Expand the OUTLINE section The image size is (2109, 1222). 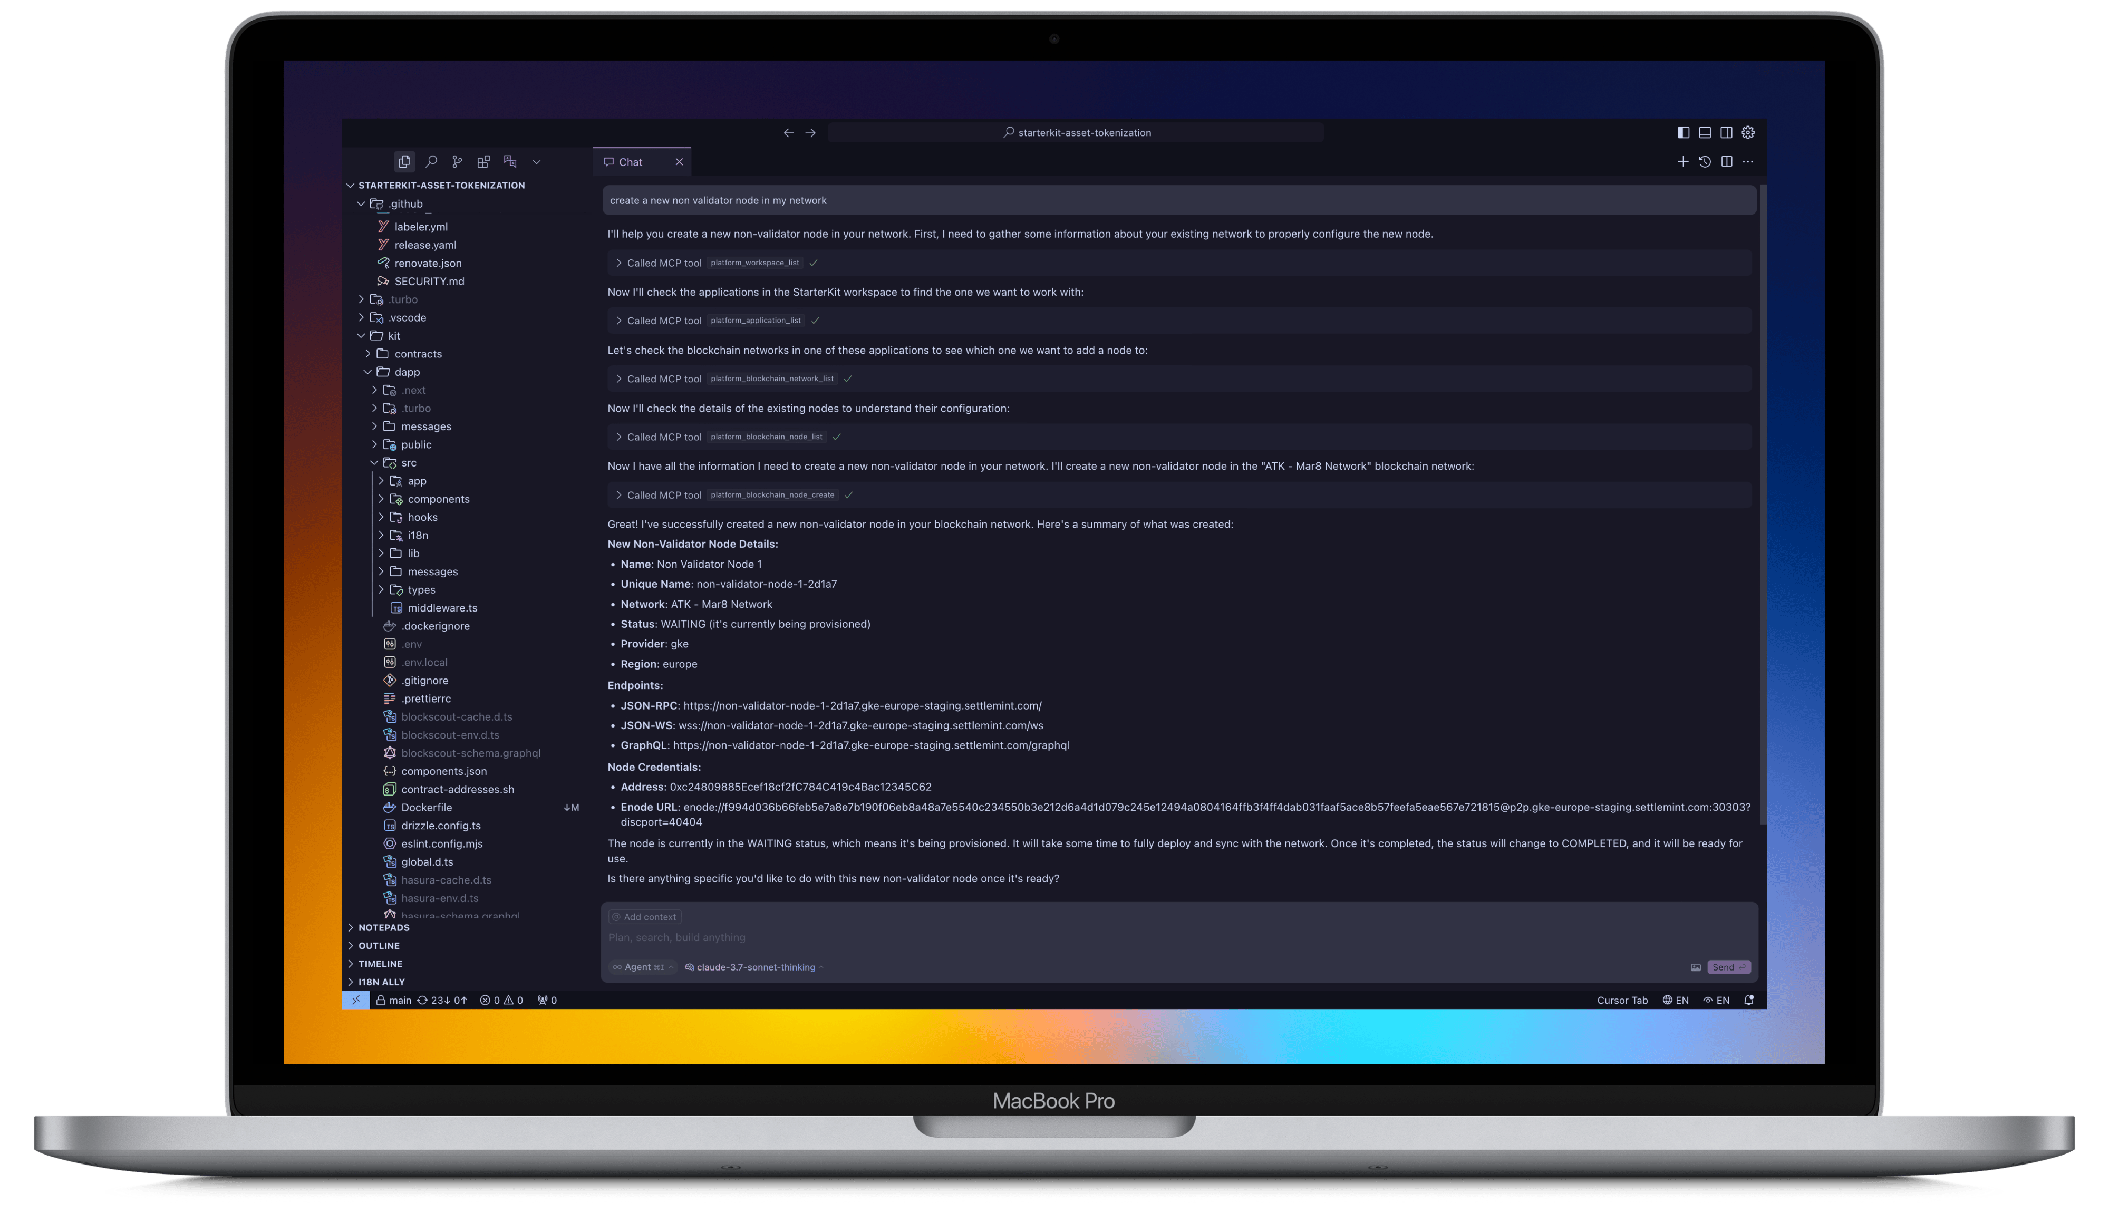(x=378, y=946)
